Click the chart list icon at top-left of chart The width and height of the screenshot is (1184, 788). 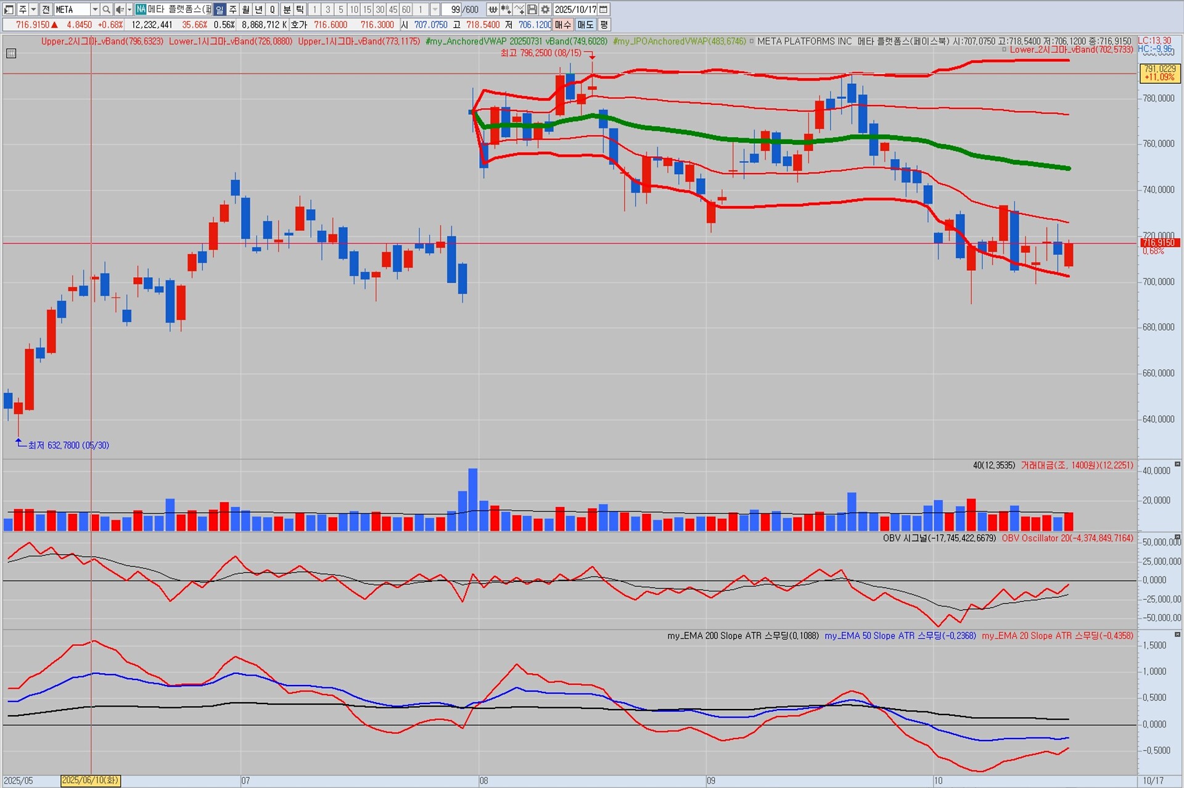click(11, 54)
